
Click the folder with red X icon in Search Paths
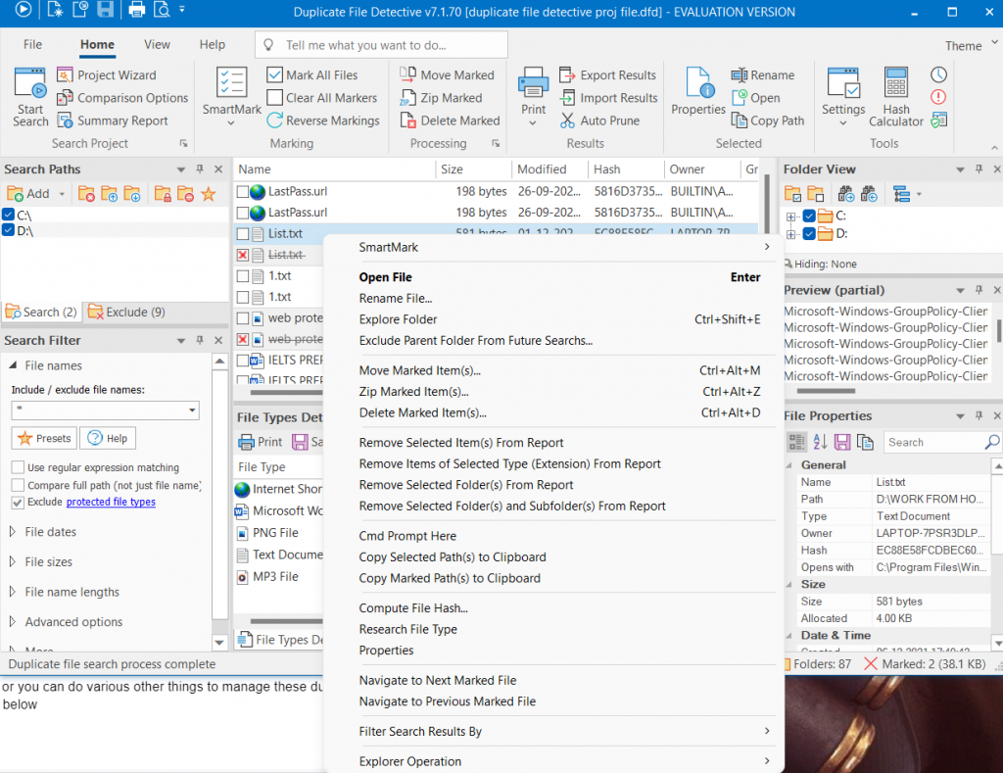pyautogui.click(x=86, y=194)
